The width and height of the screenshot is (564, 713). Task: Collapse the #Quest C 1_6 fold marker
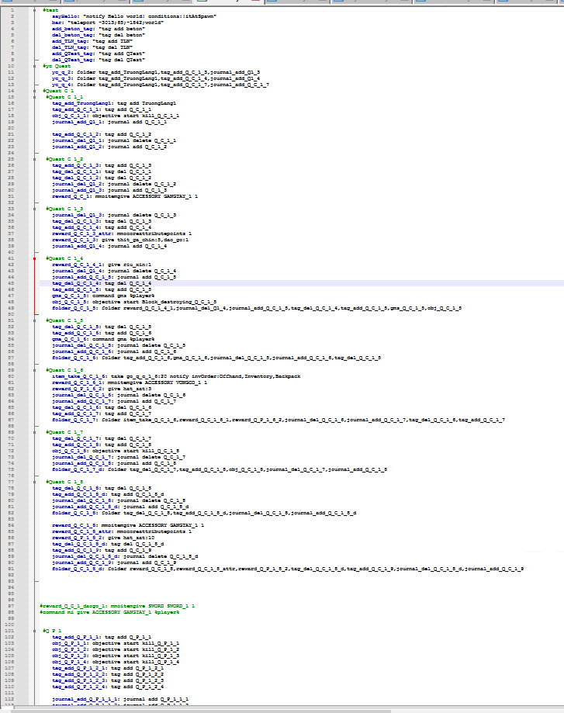35,369
